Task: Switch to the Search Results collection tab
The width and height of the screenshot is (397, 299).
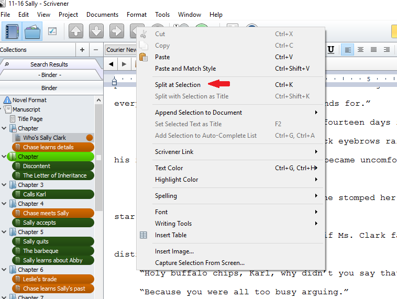Action: click(x=49, y=64)
